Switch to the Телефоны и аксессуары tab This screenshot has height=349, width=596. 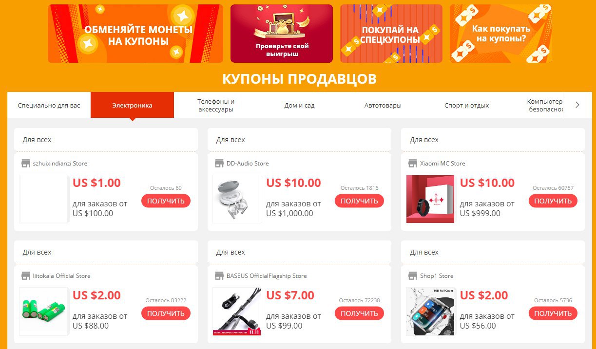click(216, 105)
